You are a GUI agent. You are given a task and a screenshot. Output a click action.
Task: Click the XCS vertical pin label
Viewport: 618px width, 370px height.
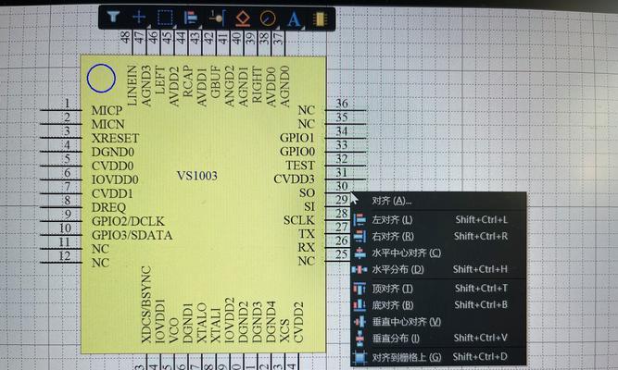point(284,331)
